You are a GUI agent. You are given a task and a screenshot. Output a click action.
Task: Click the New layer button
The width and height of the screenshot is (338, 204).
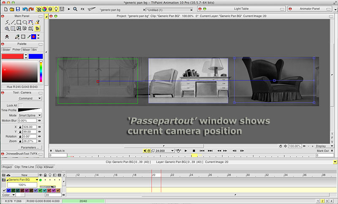24,175
